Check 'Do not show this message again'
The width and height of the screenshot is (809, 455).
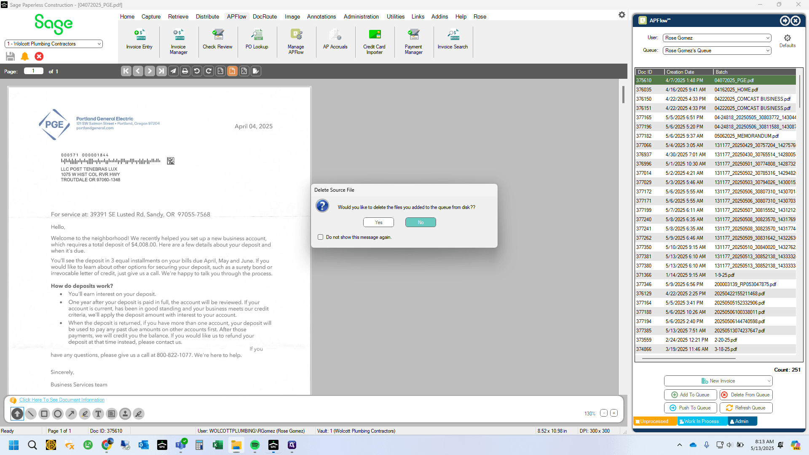point(321,237)
